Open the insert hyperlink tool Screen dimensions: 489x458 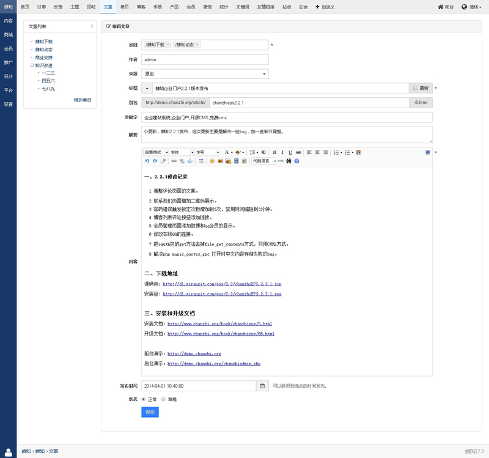[x=175, y=161]
